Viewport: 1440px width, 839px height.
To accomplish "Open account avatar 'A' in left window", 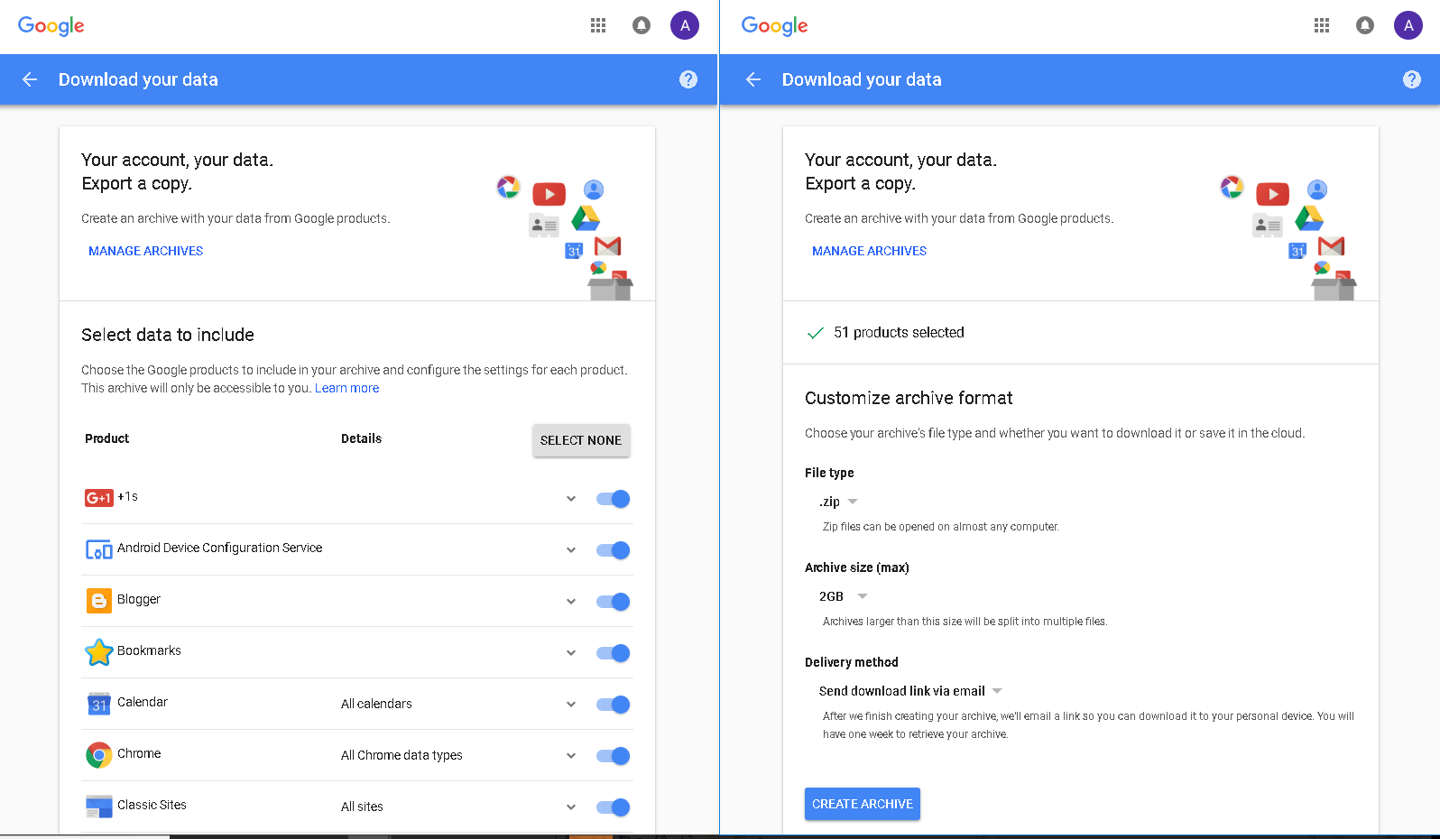I will click(685, 25).
